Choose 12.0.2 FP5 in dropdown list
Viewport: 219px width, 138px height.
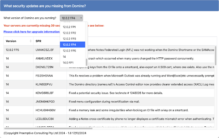(73, 51)
